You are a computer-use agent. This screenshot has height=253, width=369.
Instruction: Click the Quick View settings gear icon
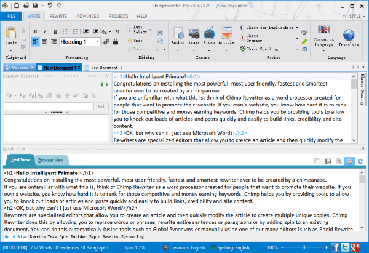(349, 161)
